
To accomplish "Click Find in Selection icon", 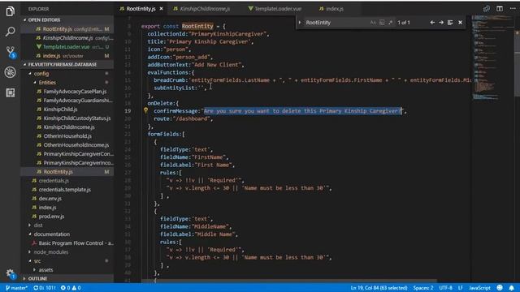I will click(450, 23).
